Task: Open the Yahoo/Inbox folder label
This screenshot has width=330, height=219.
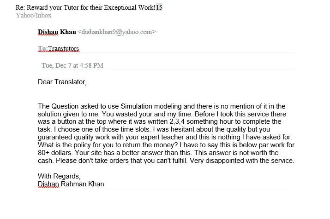Action: pyautogui.click(x=34, y=15)
